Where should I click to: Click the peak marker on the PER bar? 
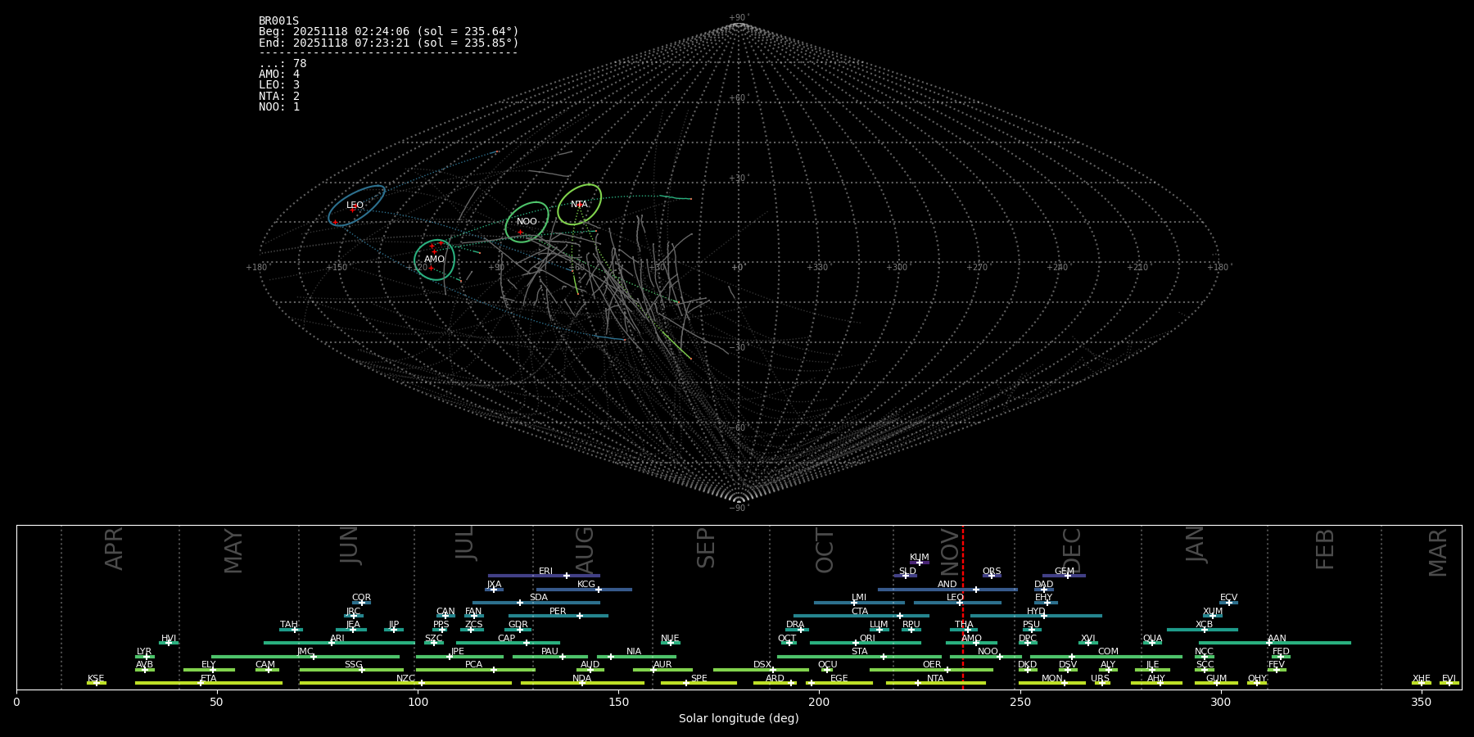tap(580, 616)
